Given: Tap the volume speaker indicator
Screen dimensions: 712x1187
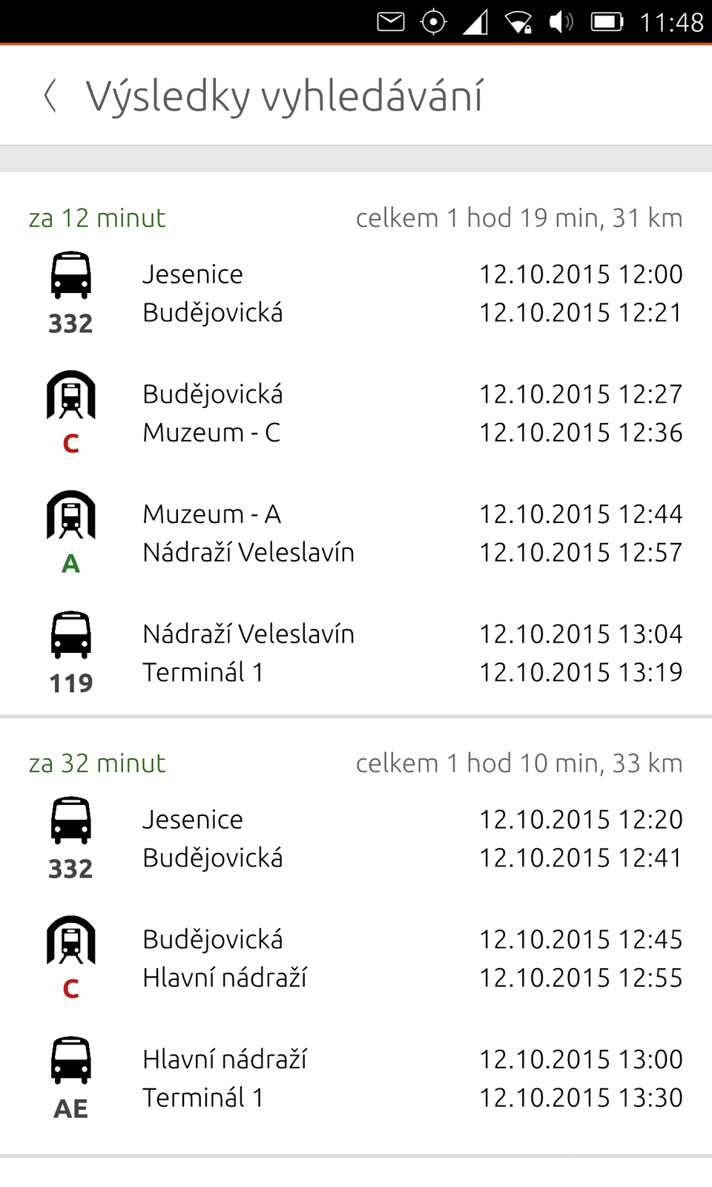Looking at the screenshot, I should click(561, 22).
